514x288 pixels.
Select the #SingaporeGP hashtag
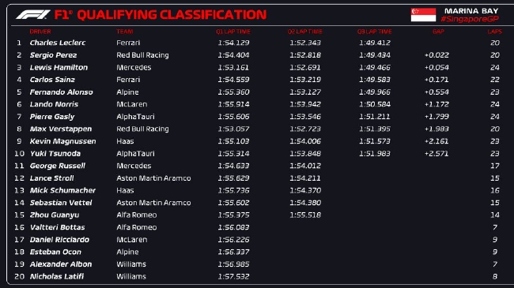[x=470, y=19]
